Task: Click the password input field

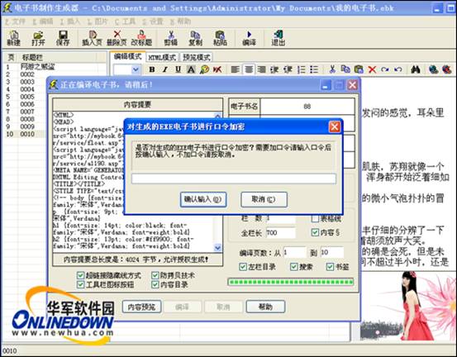Action: pos(234,178)
